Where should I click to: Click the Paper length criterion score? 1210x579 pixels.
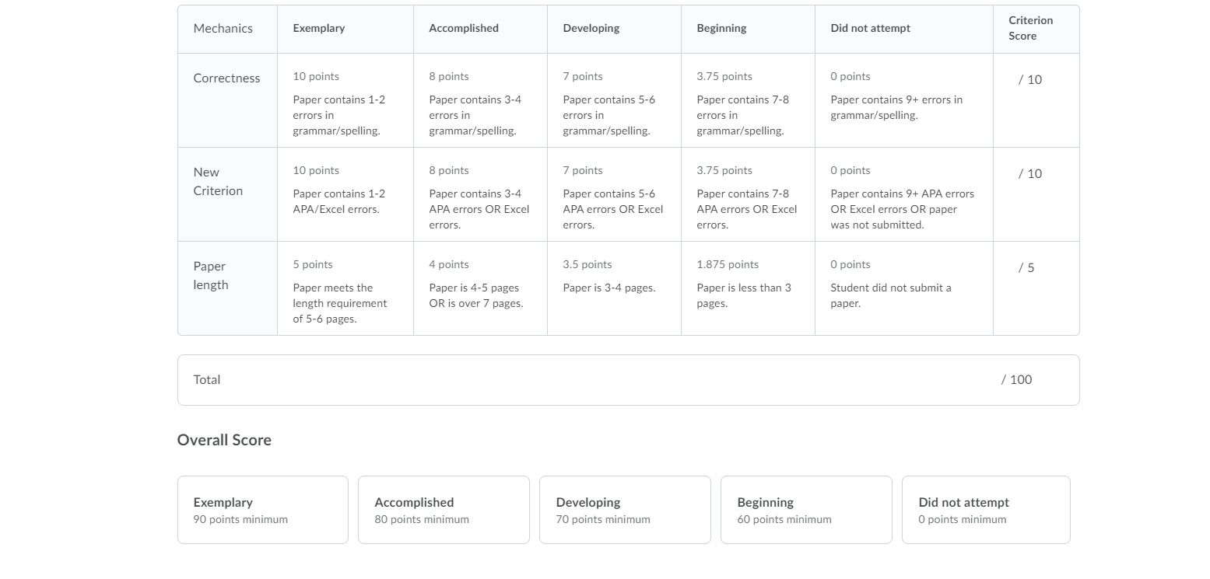[x=1026, y=267]
